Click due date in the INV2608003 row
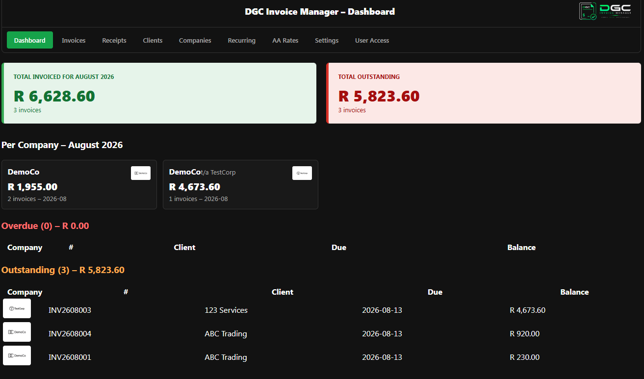 (x=382, y=310)
